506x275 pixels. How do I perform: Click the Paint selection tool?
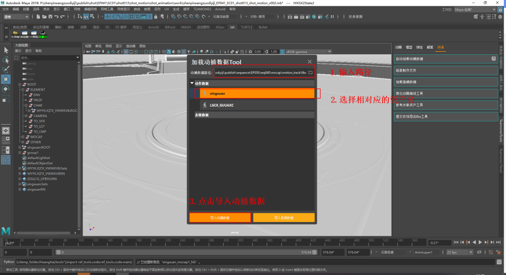[6, 69]
